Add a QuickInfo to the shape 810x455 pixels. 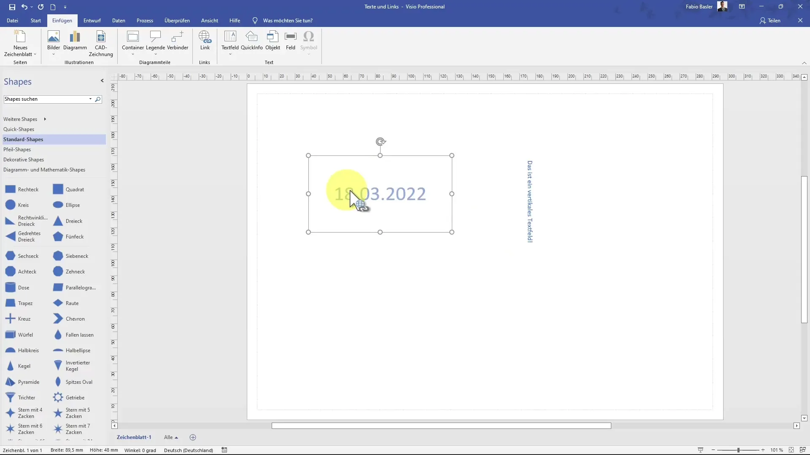click(x=252, y=40)
